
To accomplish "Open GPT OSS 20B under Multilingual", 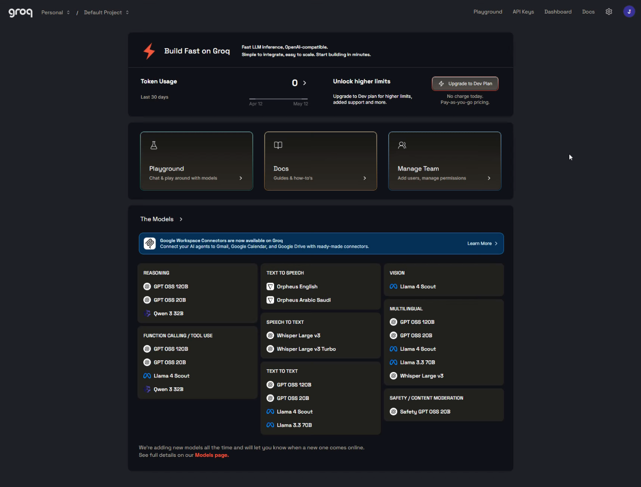I will point(416,335).
